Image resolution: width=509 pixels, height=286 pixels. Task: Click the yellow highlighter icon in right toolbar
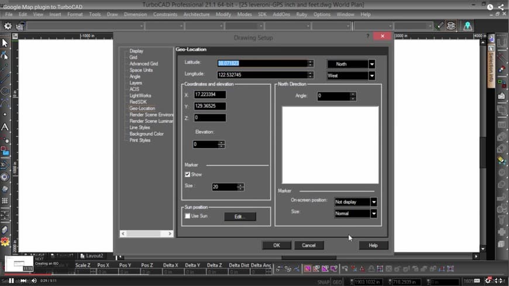coord(501,160)
